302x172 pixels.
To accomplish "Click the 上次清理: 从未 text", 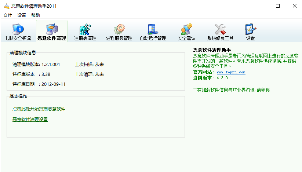I will 90,74.
